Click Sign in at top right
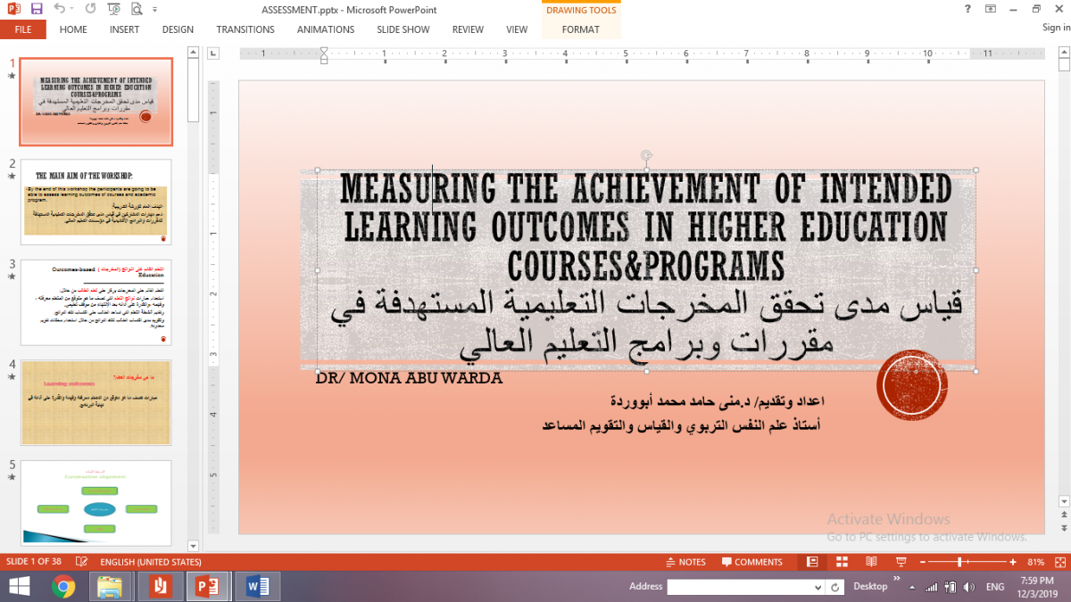Image resolution: width=1071 pixels, height=602 pixels. (x=1056, y=28)
